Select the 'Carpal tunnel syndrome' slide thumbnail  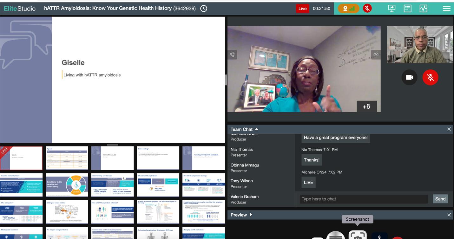pyautogui.click(x=204, y=212)
